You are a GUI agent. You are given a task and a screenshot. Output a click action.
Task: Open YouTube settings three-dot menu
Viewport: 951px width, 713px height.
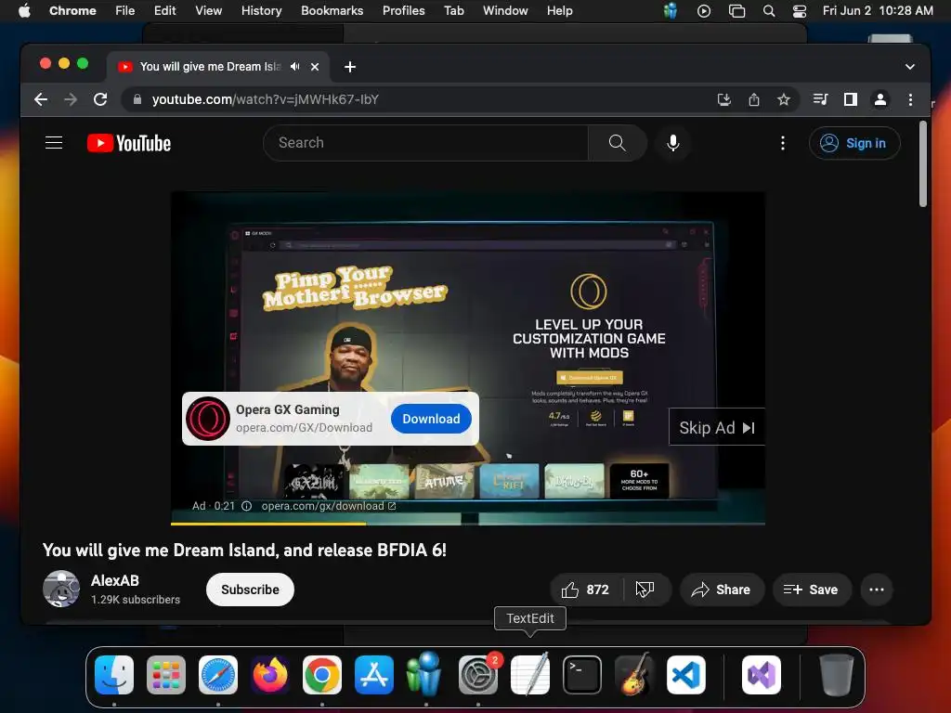tap(782, 143)
